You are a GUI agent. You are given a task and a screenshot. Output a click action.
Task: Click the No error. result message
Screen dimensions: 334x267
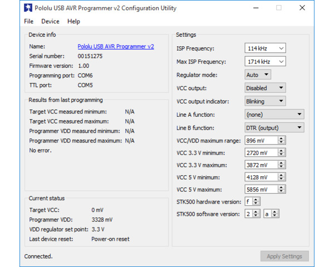[40, 150]
